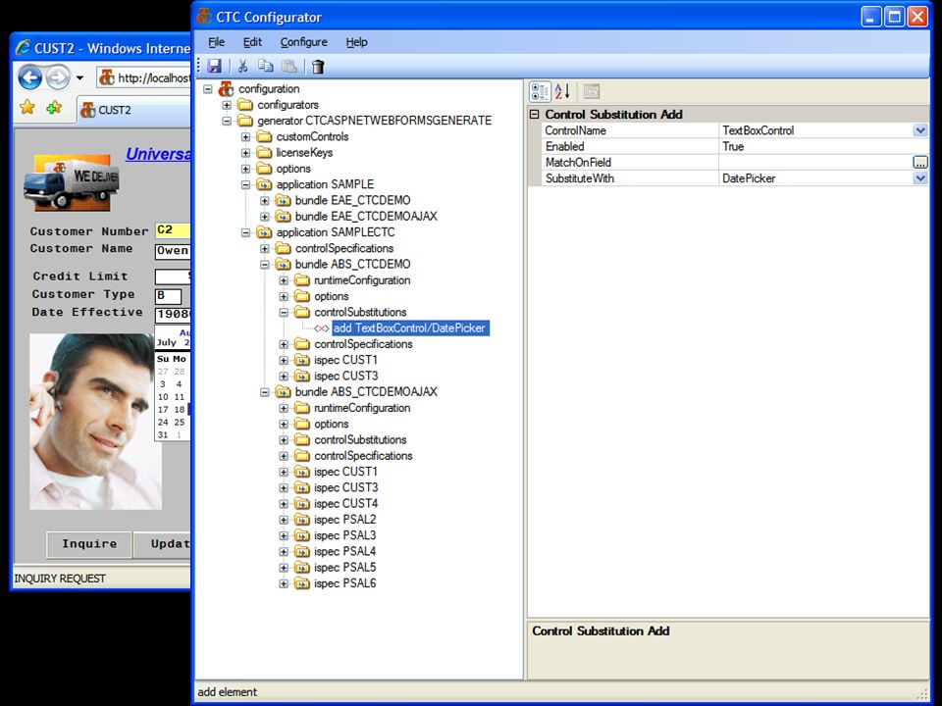
Task: Switch property grid to Categorized view
Action: pyautogui.click(x=540, y=91)
